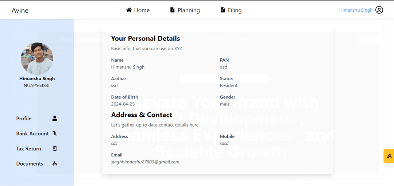Click the Home house icon
The width and height of the screenshot is (394, 186).
(x=129, y=10)
